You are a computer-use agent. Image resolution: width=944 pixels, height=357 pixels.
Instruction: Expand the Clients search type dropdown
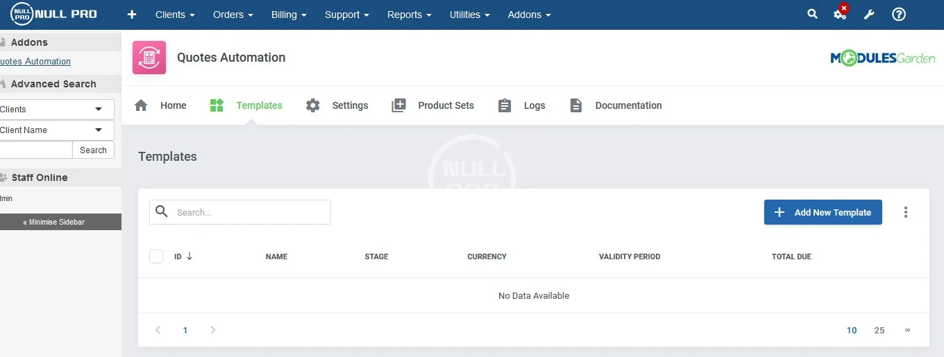(56, 109)
